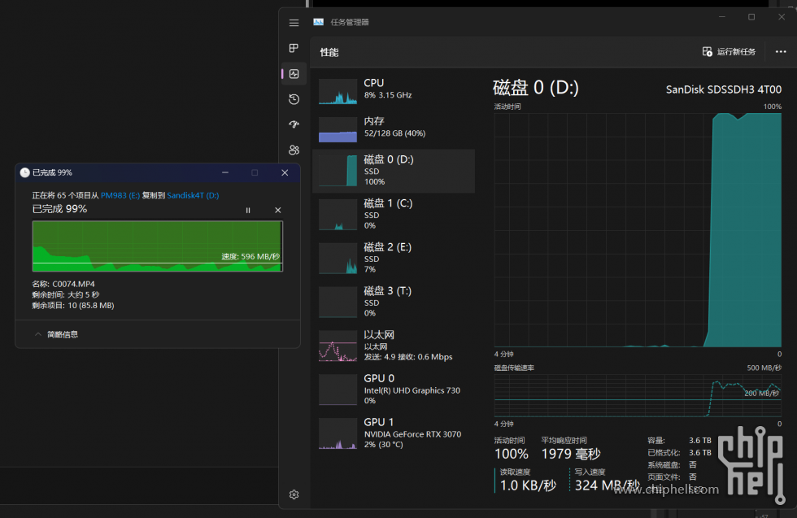Open the Processes page in Task Manager sidebar
797x518 pixels.
tap(294, 48)
